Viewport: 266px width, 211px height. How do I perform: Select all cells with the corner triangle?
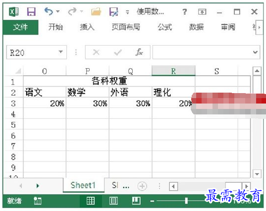18,71
